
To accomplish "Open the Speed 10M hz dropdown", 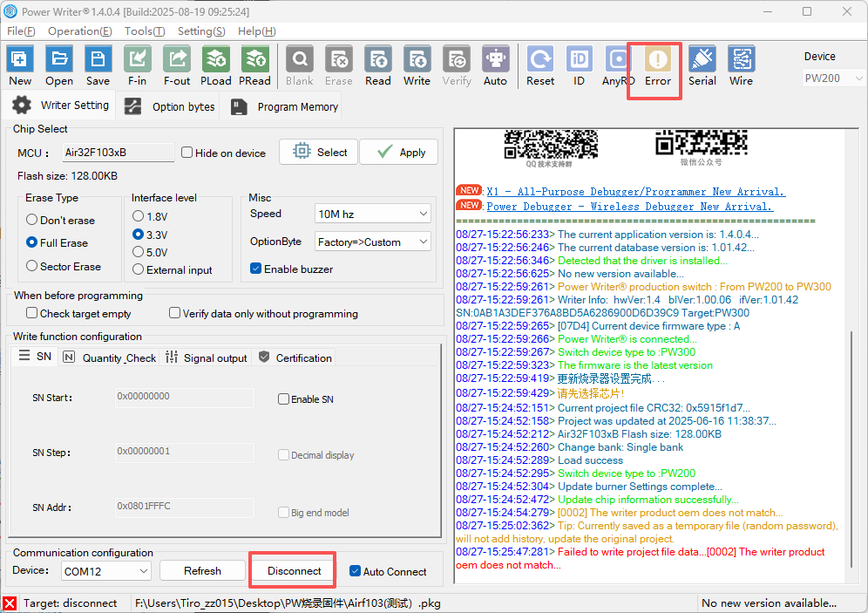I will 372,214.
